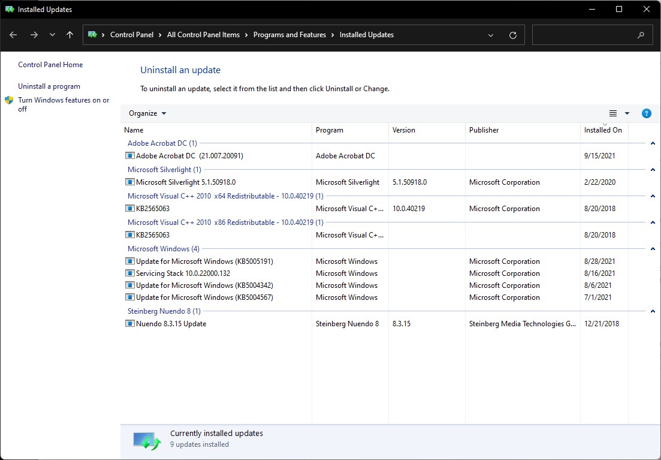The height and width of the screenshot is (460, 661).
Task: Click the blue Help icon
Action: coord(646,113)
